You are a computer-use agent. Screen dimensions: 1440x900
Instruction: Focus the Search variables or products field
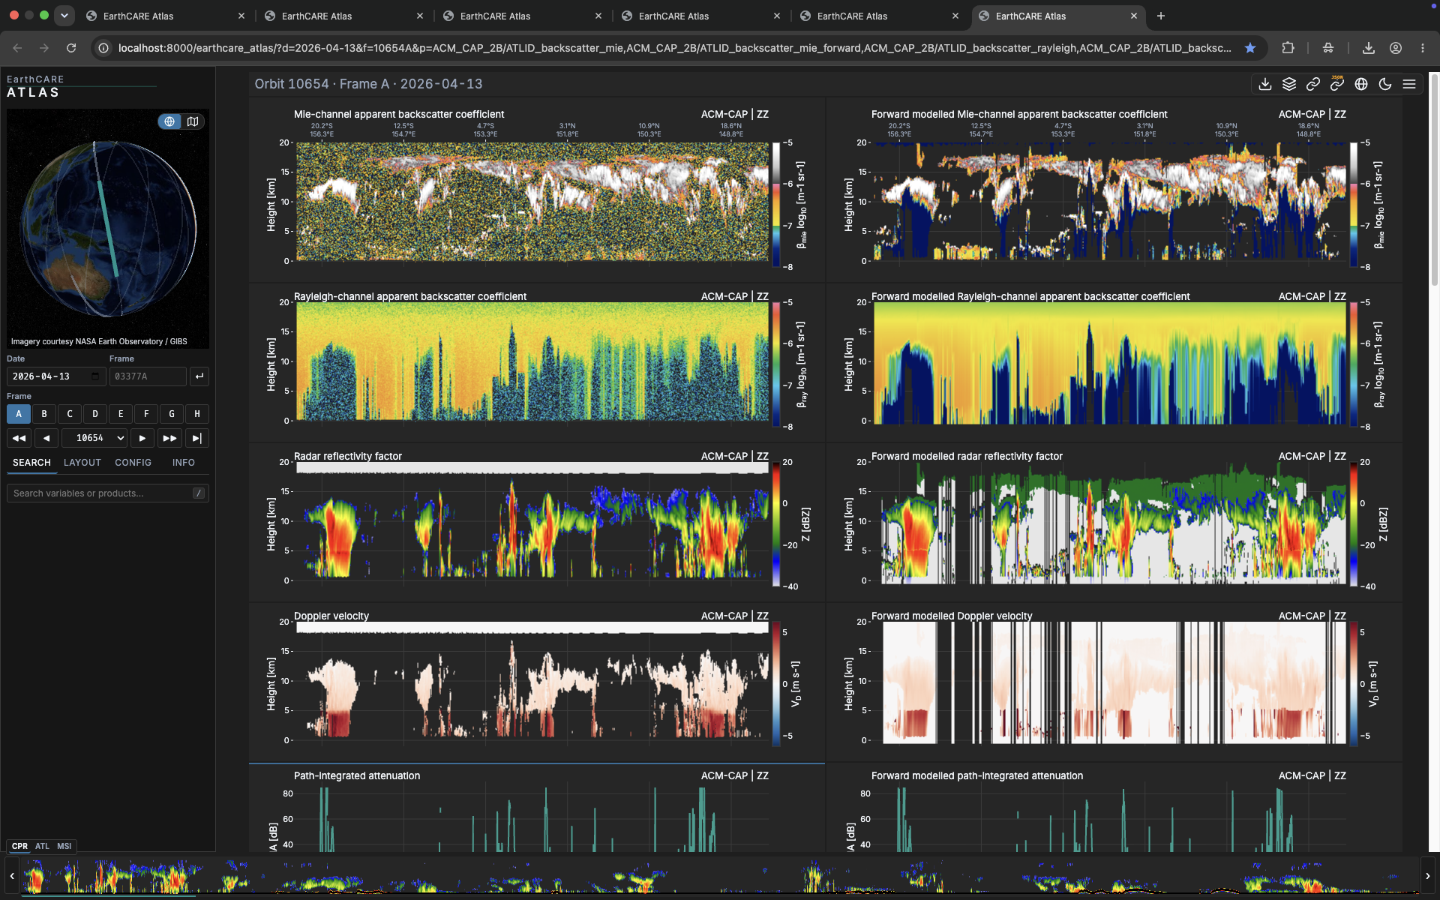pos(107,493)
